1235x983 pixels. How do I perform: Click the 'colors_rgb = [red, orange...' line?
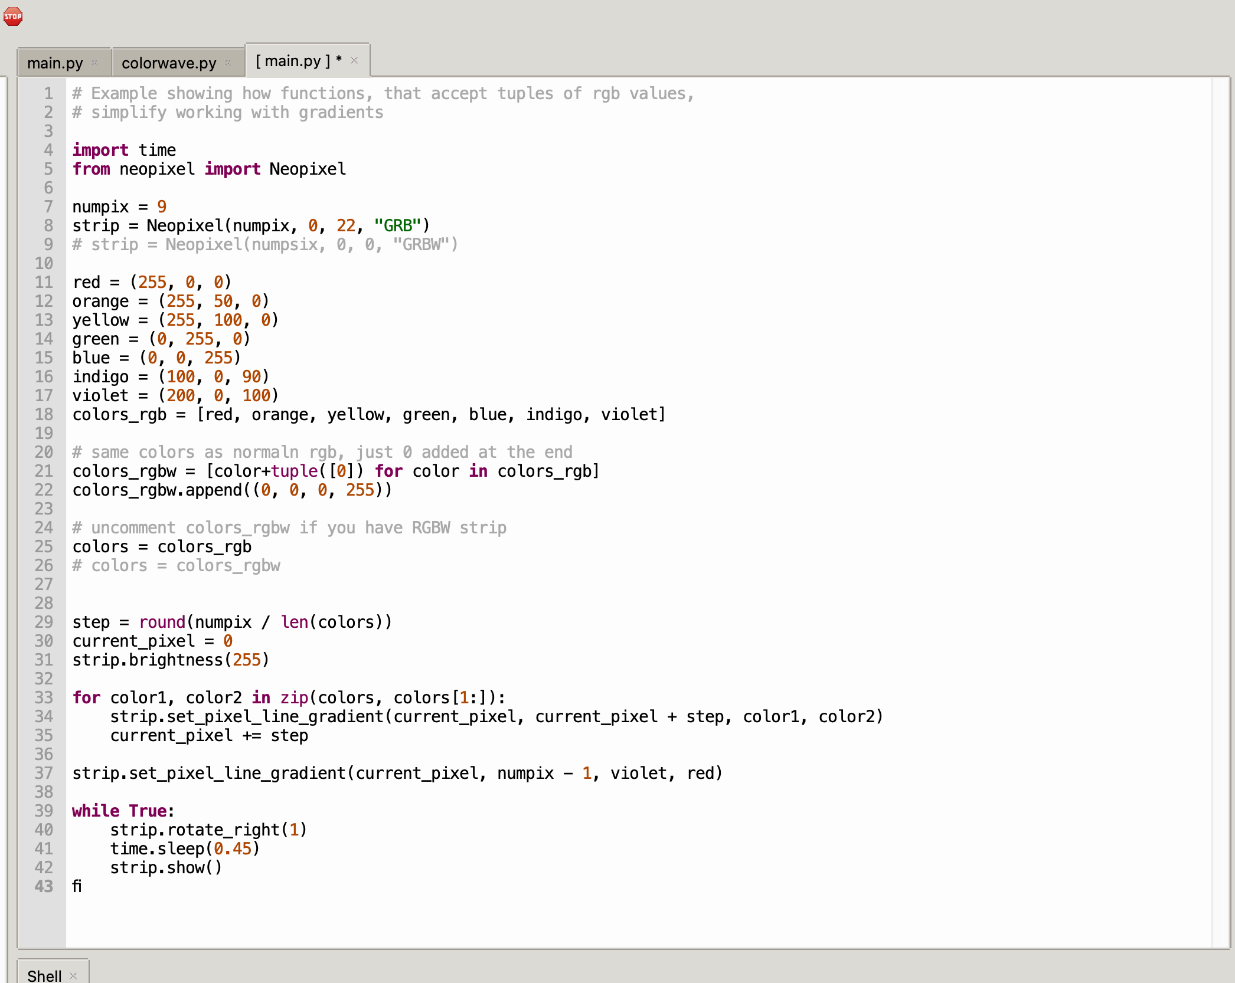(x=369, y=414)
